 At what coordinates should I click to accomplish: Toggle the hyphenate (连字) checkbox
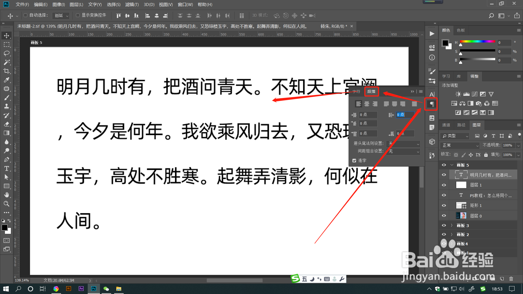354,161
